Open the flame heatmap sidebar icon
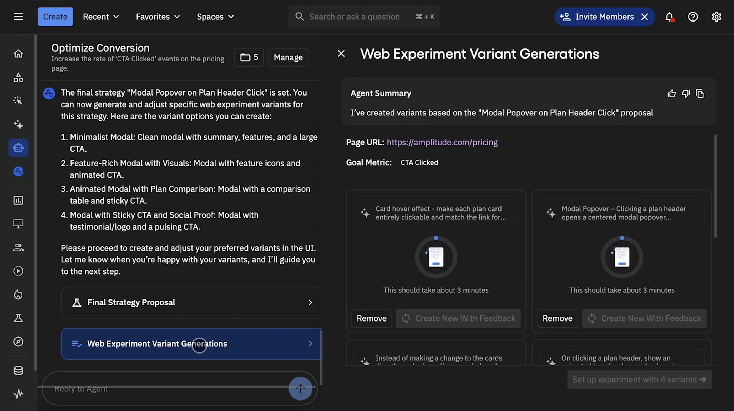Image resolution: width=734 pixels, height=411 pixels. (x=18, y=295)
